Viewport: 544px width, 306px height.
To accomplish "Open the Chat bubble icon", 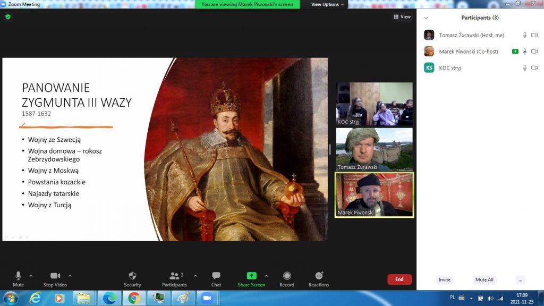I will click(216, 276).
